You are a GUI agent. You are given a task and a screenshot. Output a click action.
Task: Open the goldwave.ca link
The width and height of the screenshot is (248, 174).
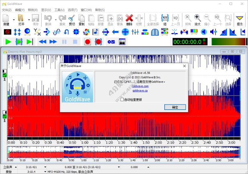140,91
